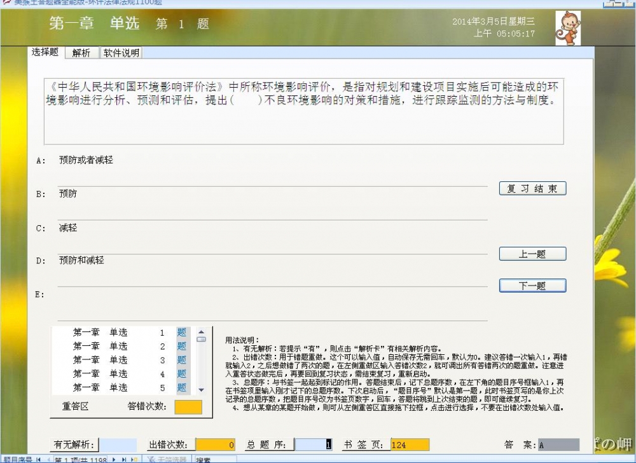This screenshot has width=636, height=463.
Task: Go to next record in navigator
Action: point(114,459)
